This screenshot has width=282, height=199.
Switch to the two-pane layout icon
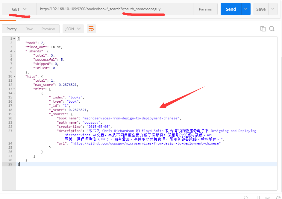(x=257, y=198)
